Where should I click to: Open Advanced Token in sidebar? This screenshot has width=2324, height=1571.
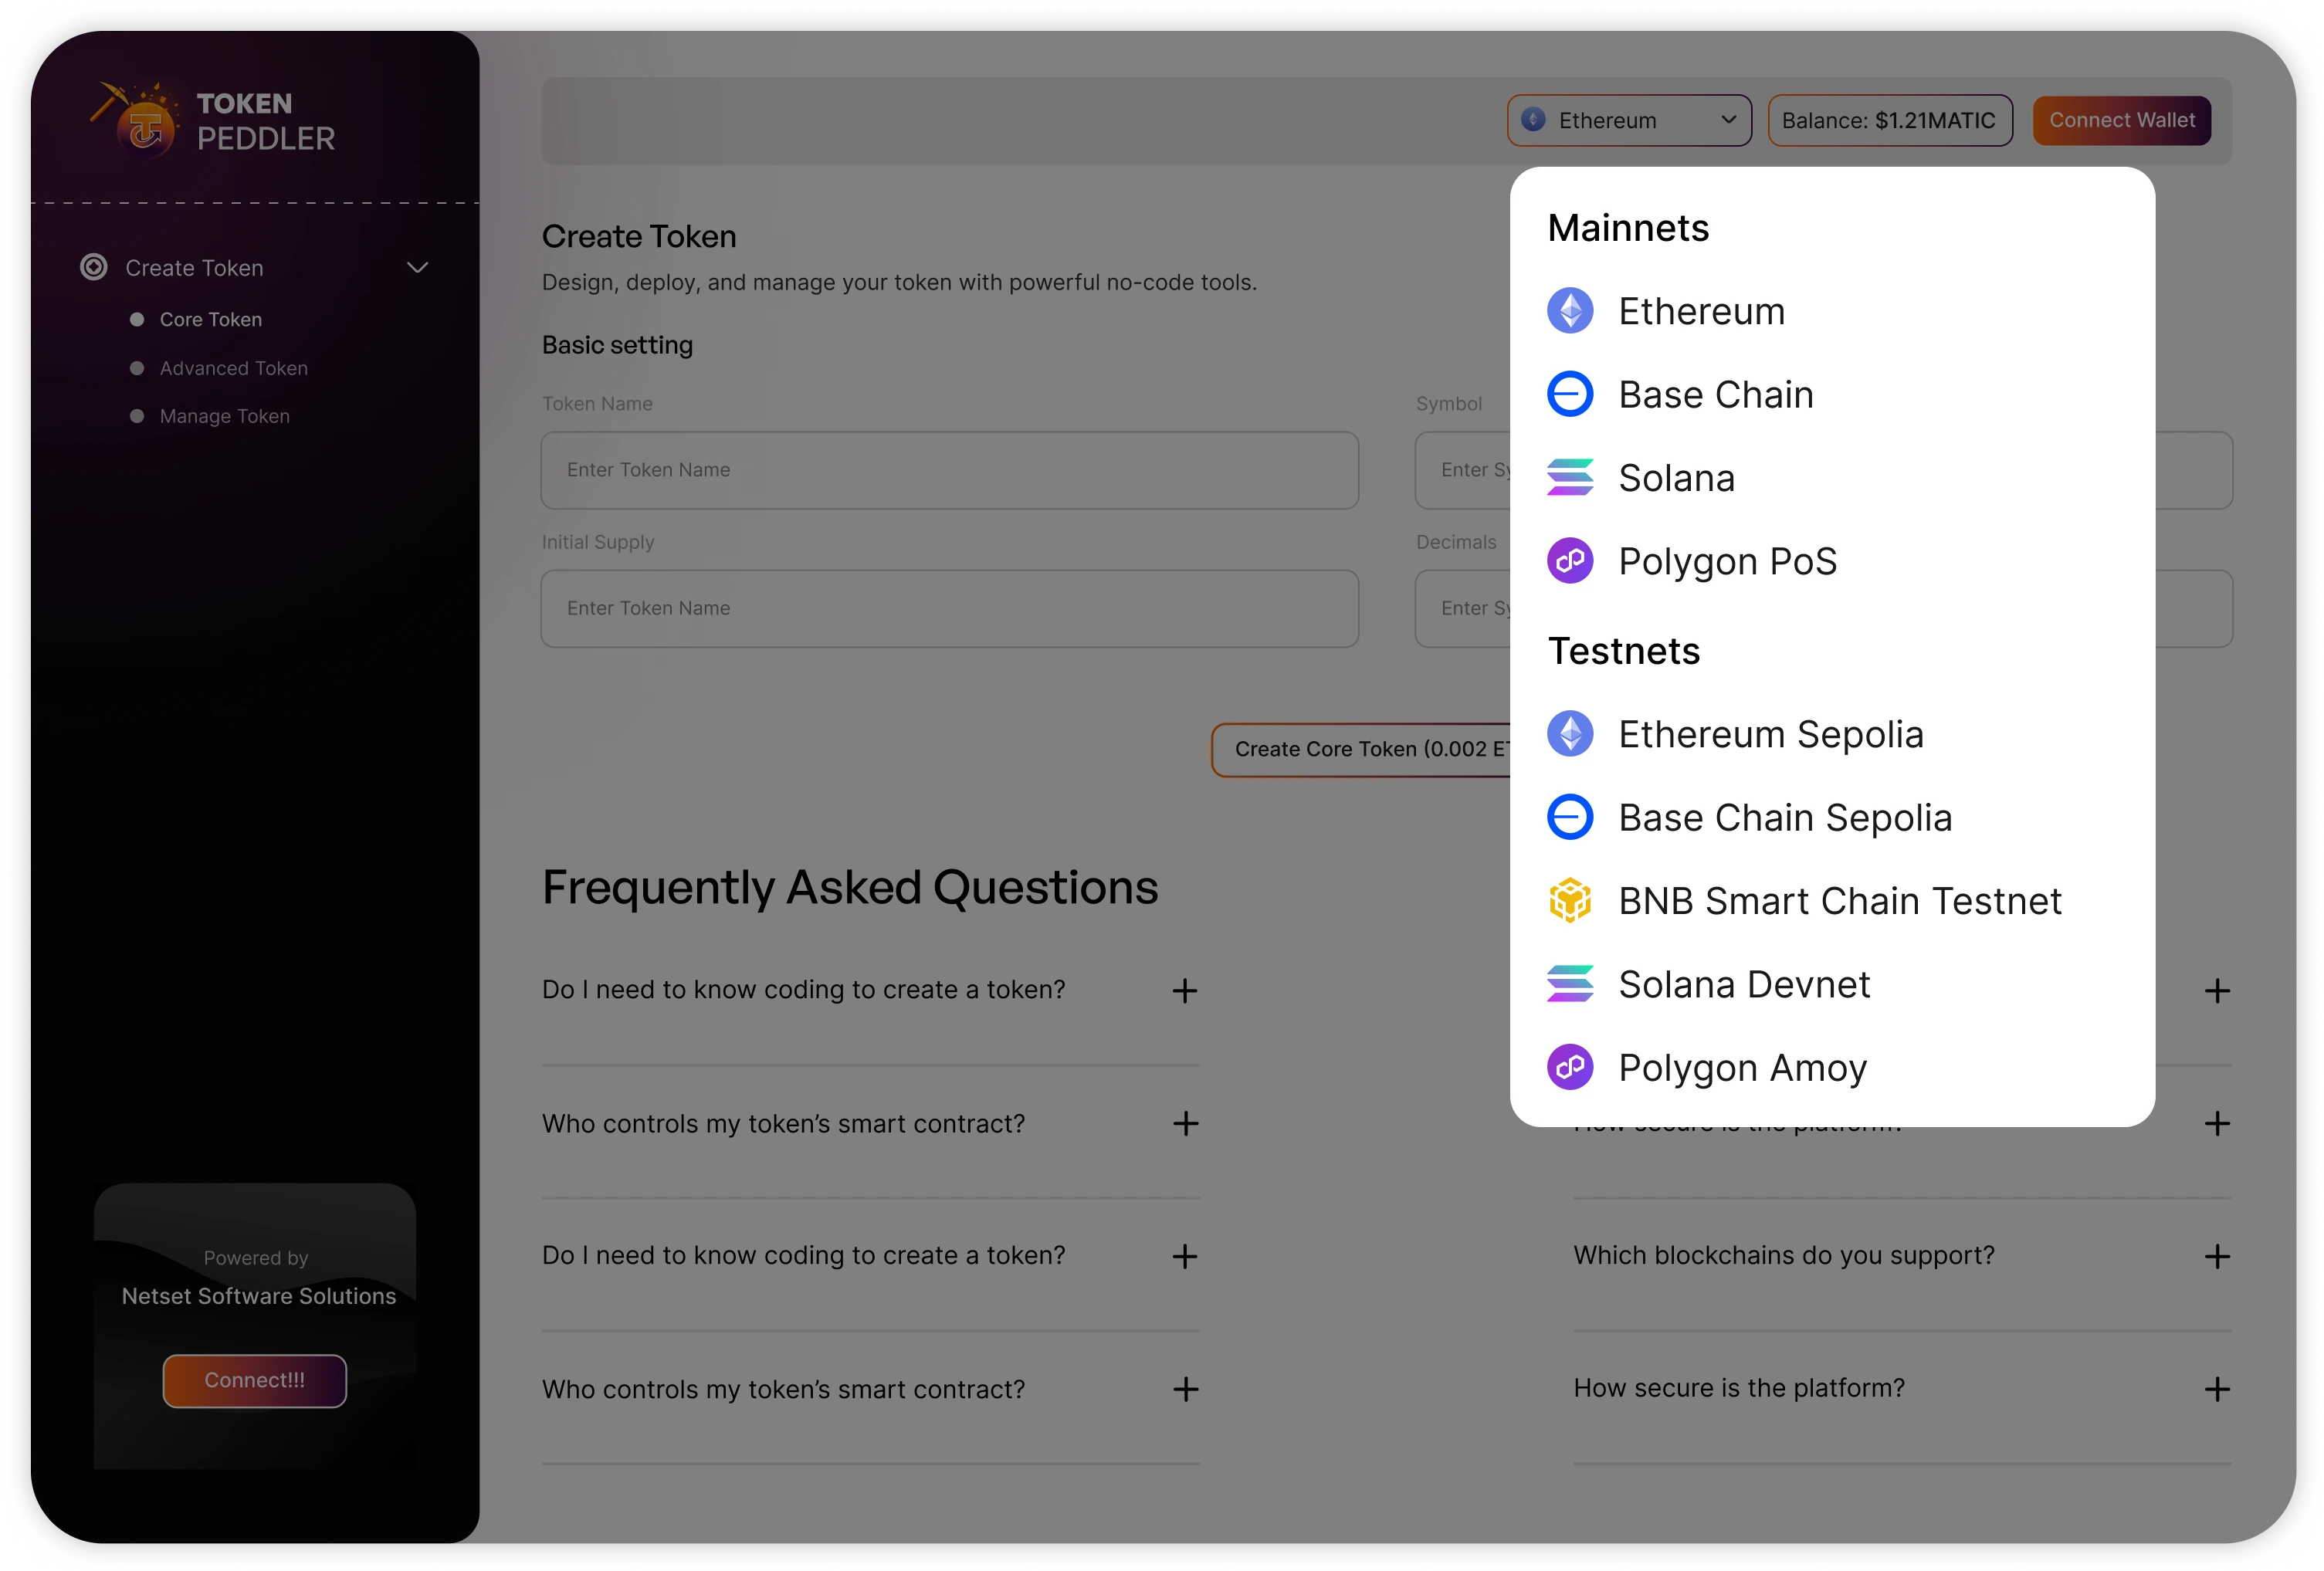click(x=233, y=369)
